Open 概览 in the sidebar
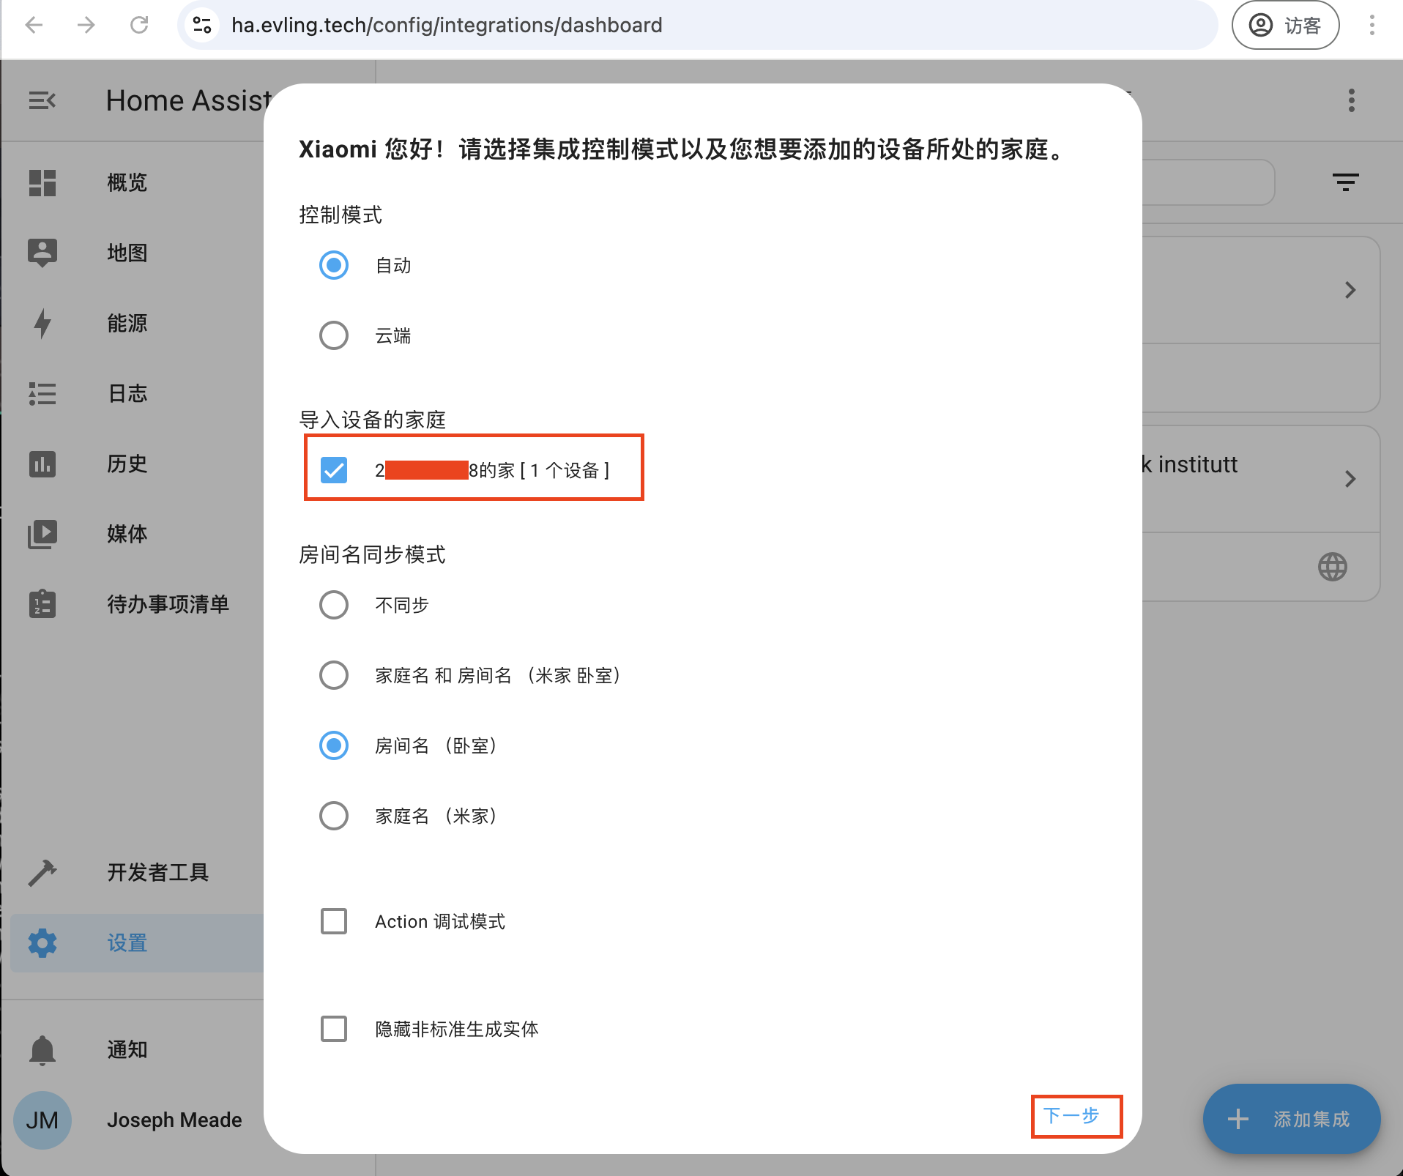The height and width of the screenshot is (1176, 1403). 127,183
